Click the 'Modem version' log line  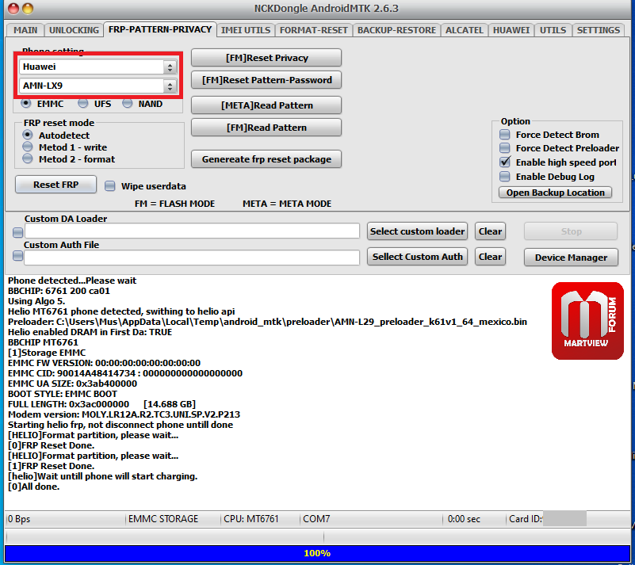tap(124, 414)
